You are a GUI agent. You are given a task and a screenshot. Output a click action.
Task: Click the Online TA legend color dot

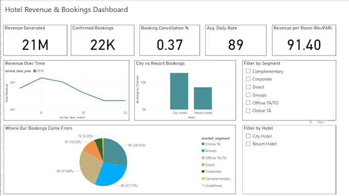203,144
